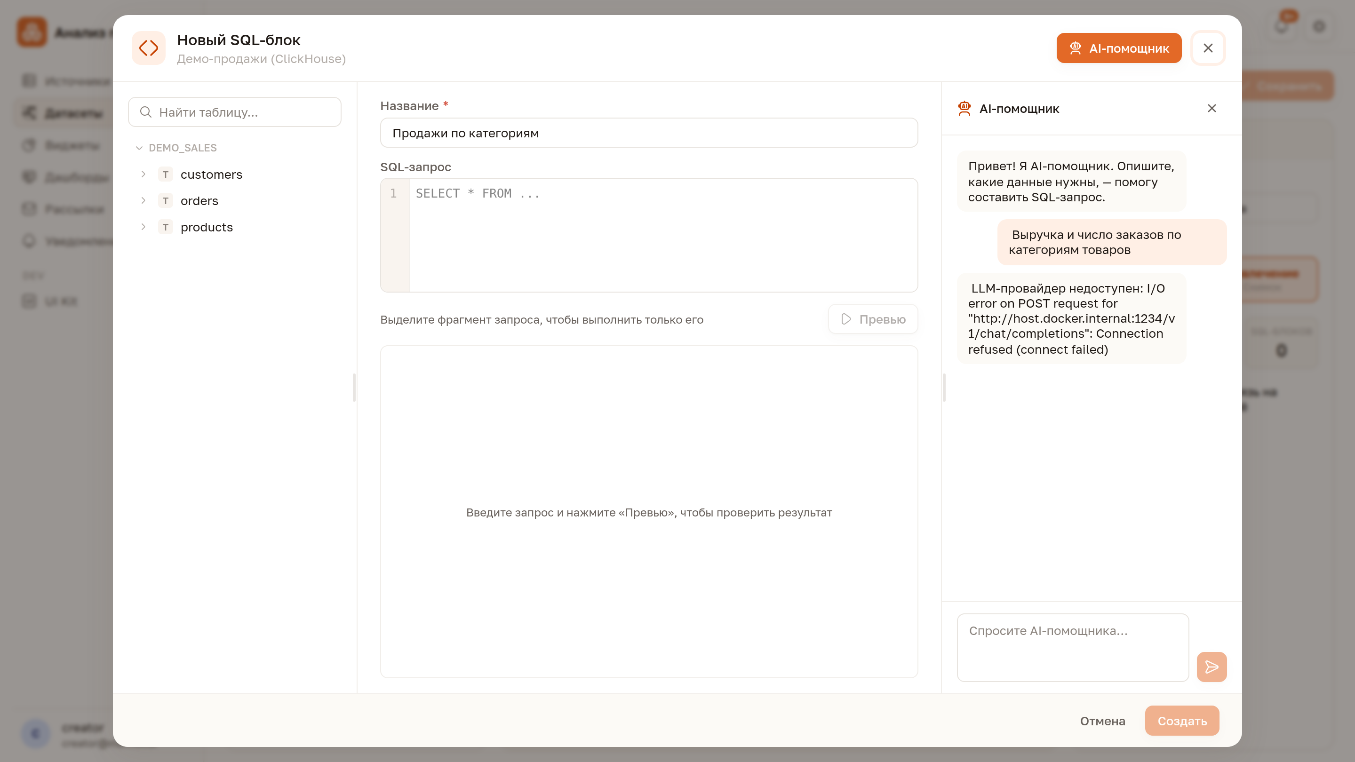The height and width of the screenshot is (762, 1355).
Task: Click table type icon next to orders
Action: pos(166,200)
